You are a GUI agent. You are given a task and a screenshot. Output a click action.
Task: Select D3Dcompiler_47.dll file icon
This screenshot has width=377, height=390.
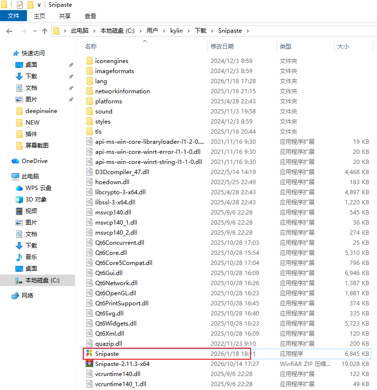tap(89, 172)
